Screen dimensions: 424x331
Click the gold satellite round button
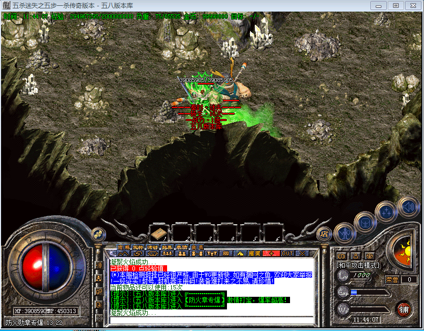(98, 234)
